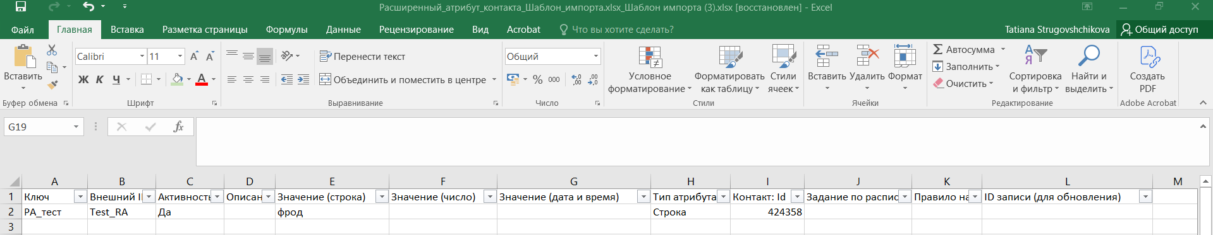
Task: Apply the fill color bucket
Action: (178, 79)
